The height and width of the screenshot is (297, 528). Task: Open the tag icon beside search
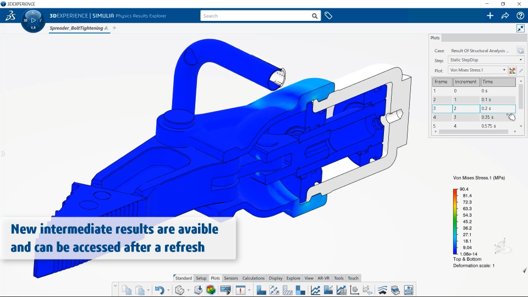pos(328,15)
